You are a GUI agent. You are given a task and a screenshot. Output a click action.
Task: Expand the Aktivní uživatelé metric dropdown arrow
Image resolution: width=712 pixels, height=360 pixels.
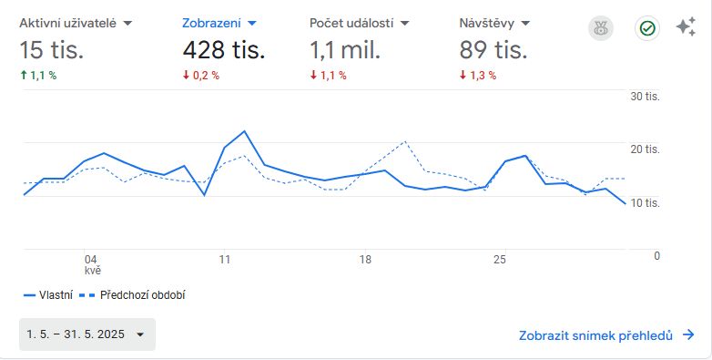click(127, 23)
